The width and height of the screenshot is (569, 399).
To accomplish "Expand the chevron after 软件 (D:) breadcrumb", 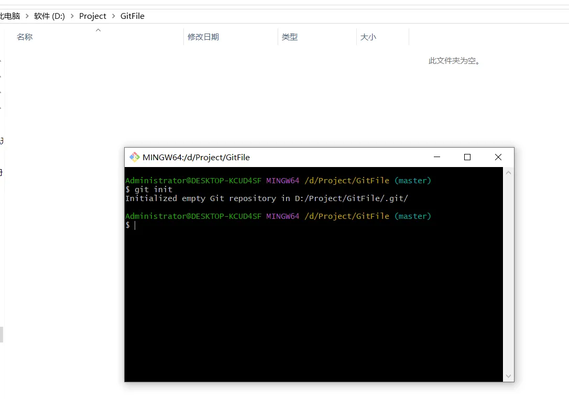I will click(72, 16).
